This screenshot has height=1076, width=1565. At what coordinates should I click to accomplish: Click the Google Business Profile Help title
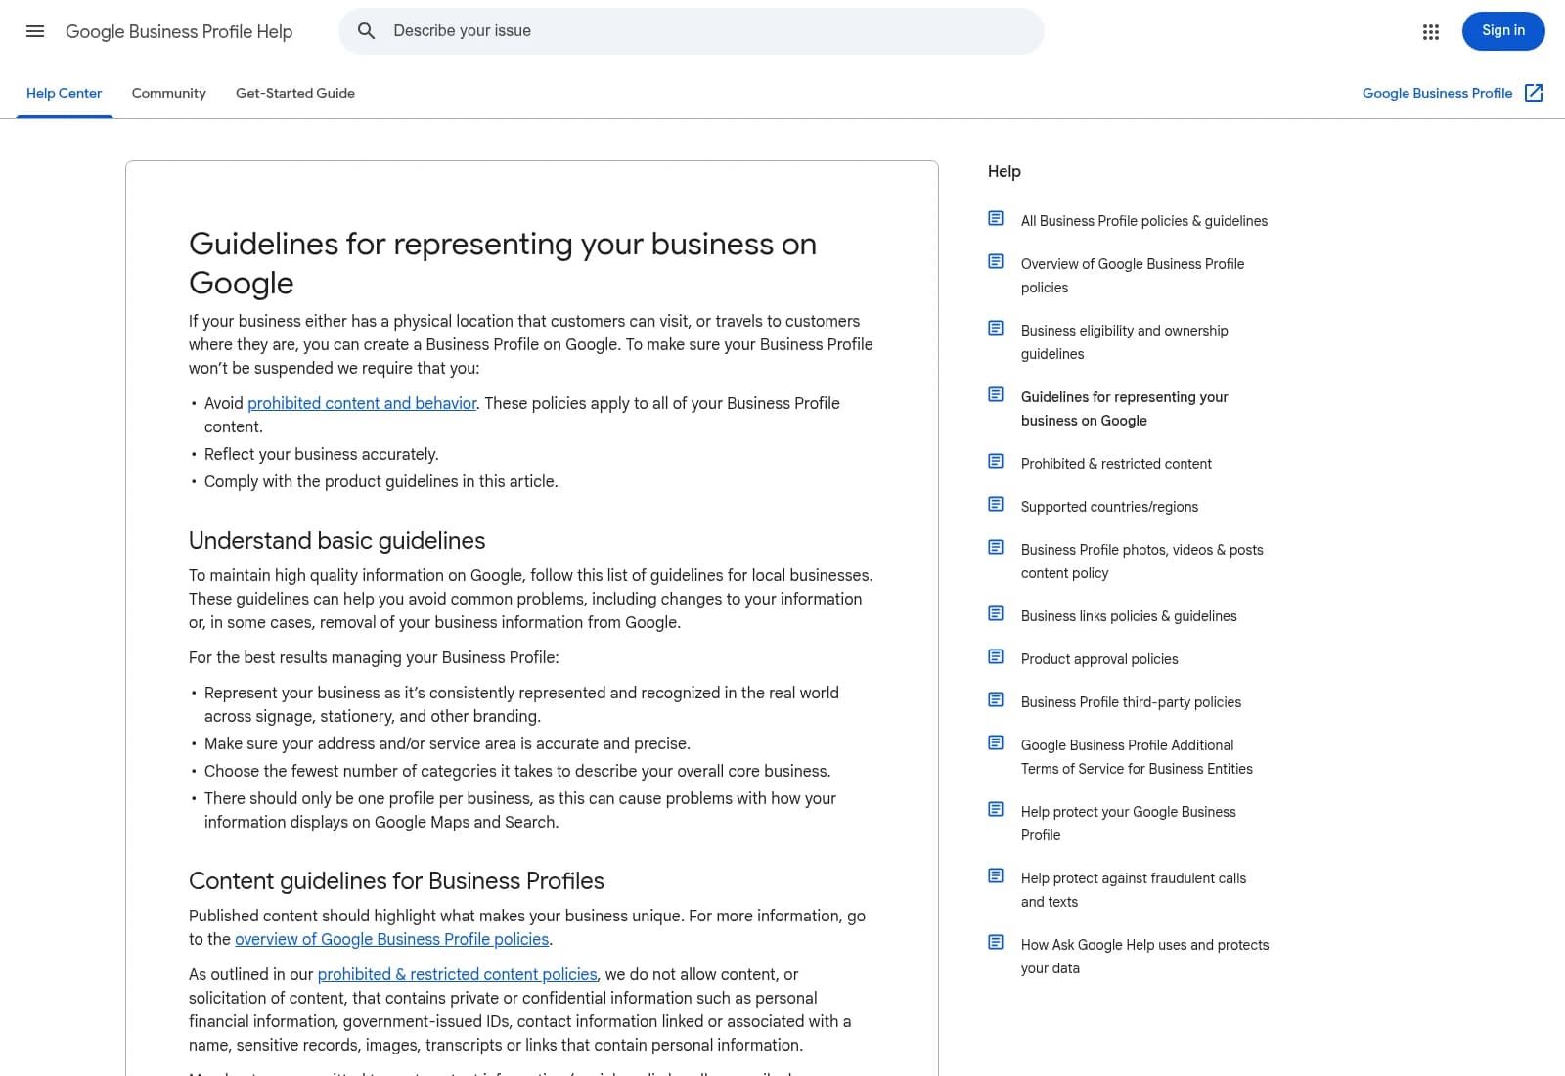[179, 31]
